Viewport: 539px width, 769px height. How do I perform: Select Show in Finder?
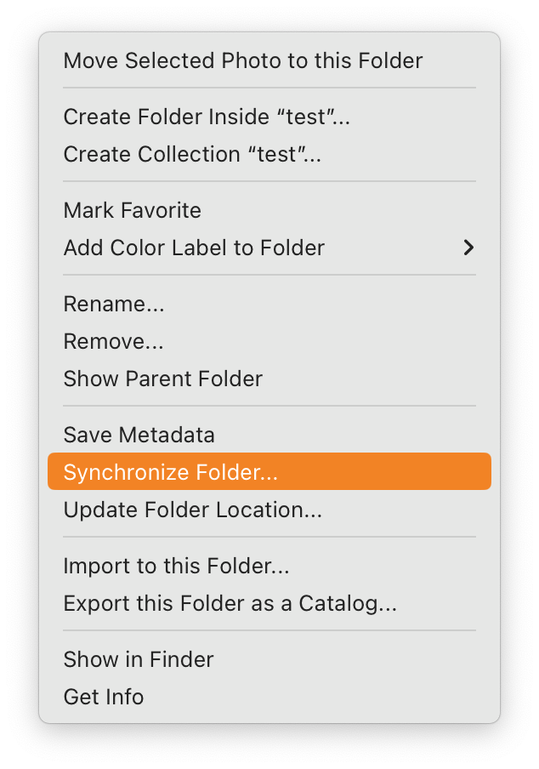coord(139,660)
